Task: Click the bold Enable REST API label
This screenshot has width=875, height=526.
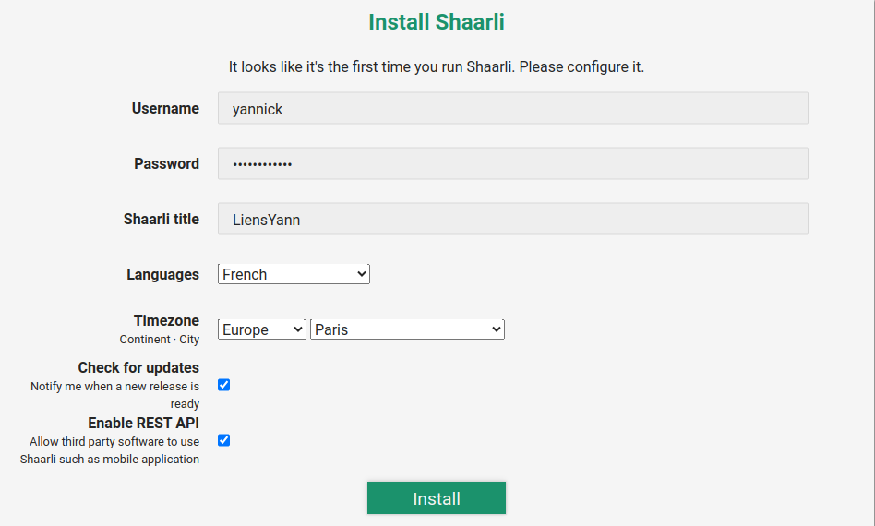Action: [x=143, y=423]
